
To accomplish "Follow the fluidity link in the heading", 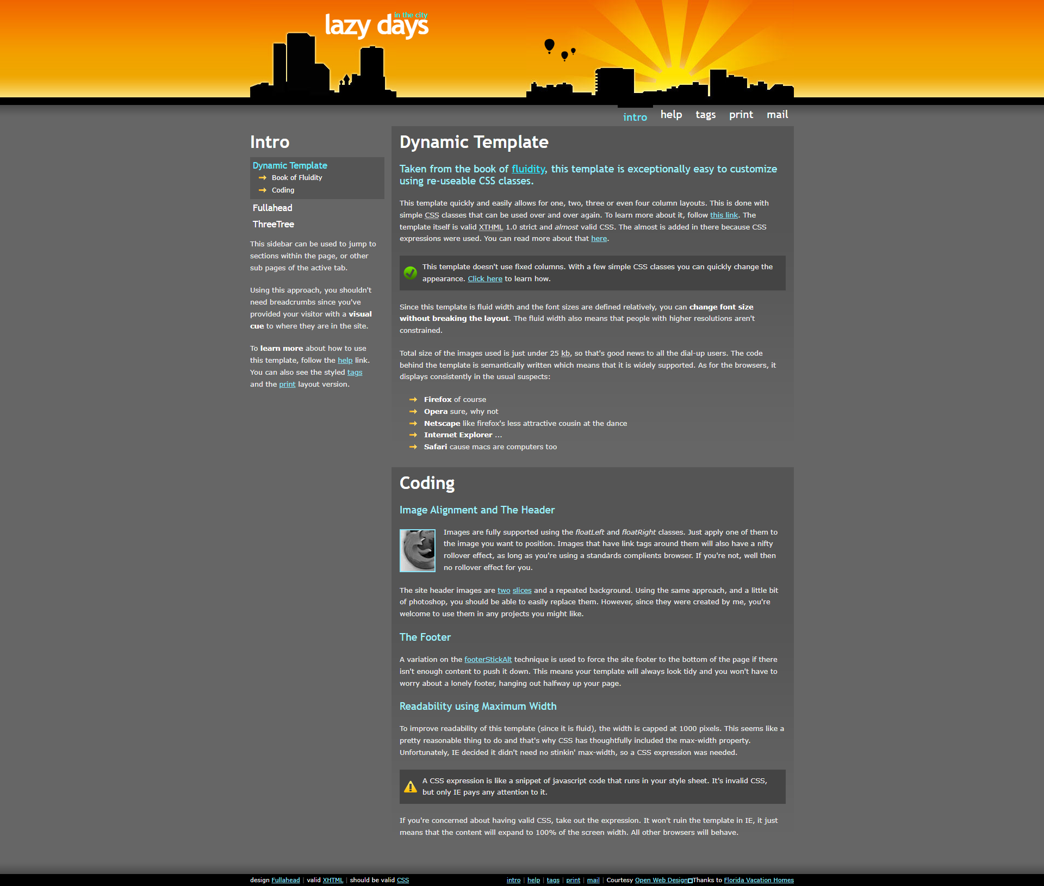I will click(x=528, y=169).
